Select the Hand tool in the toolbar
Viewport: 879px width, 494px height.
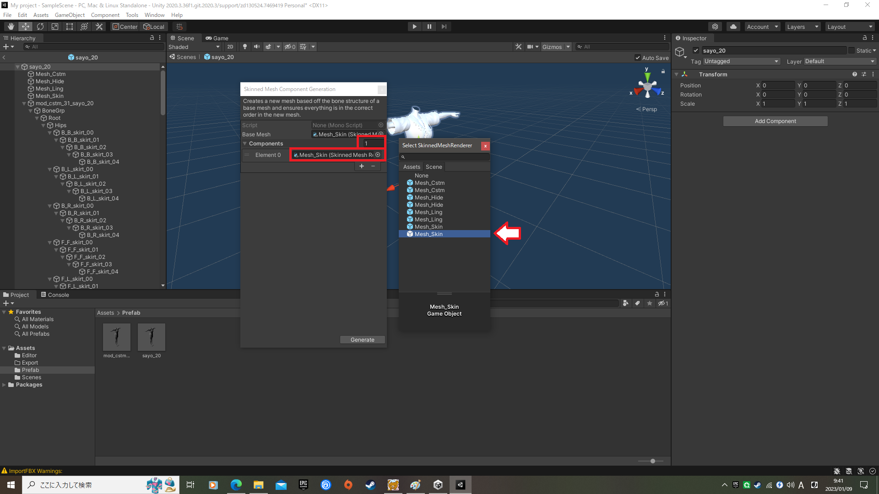click(x=11, y=27)
